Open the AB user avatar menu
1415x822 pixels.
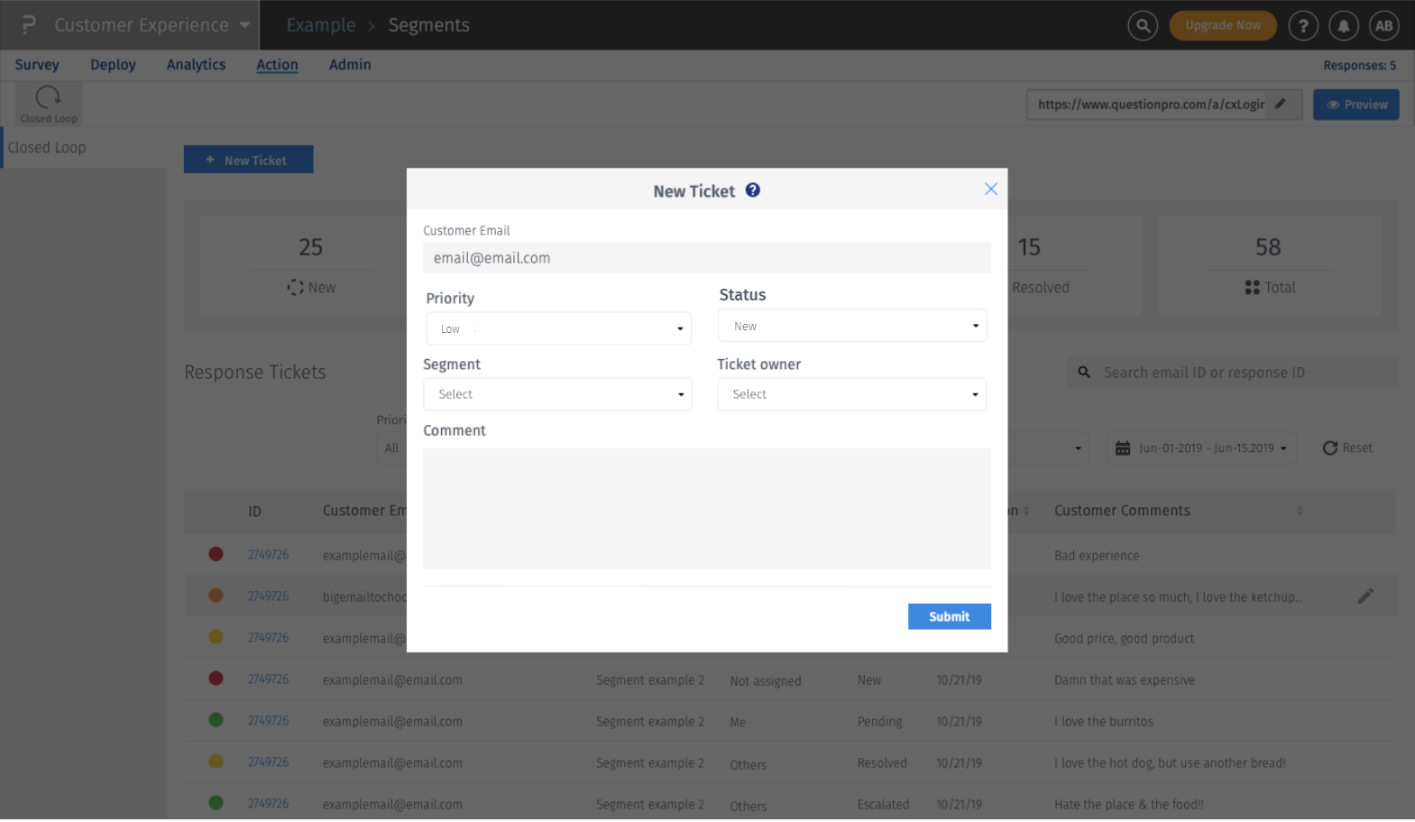point(1384,25)
